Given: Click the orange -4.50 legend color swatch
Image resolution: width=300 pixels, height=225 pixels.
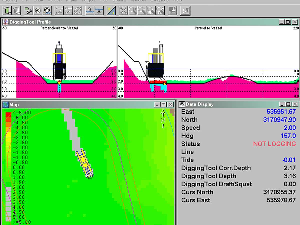Looking at the screenshot, I should point(8,125).
